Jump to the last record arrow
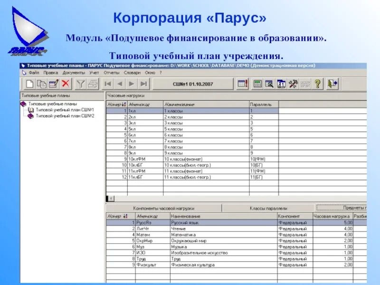380x285 pixels. [144, 84]
